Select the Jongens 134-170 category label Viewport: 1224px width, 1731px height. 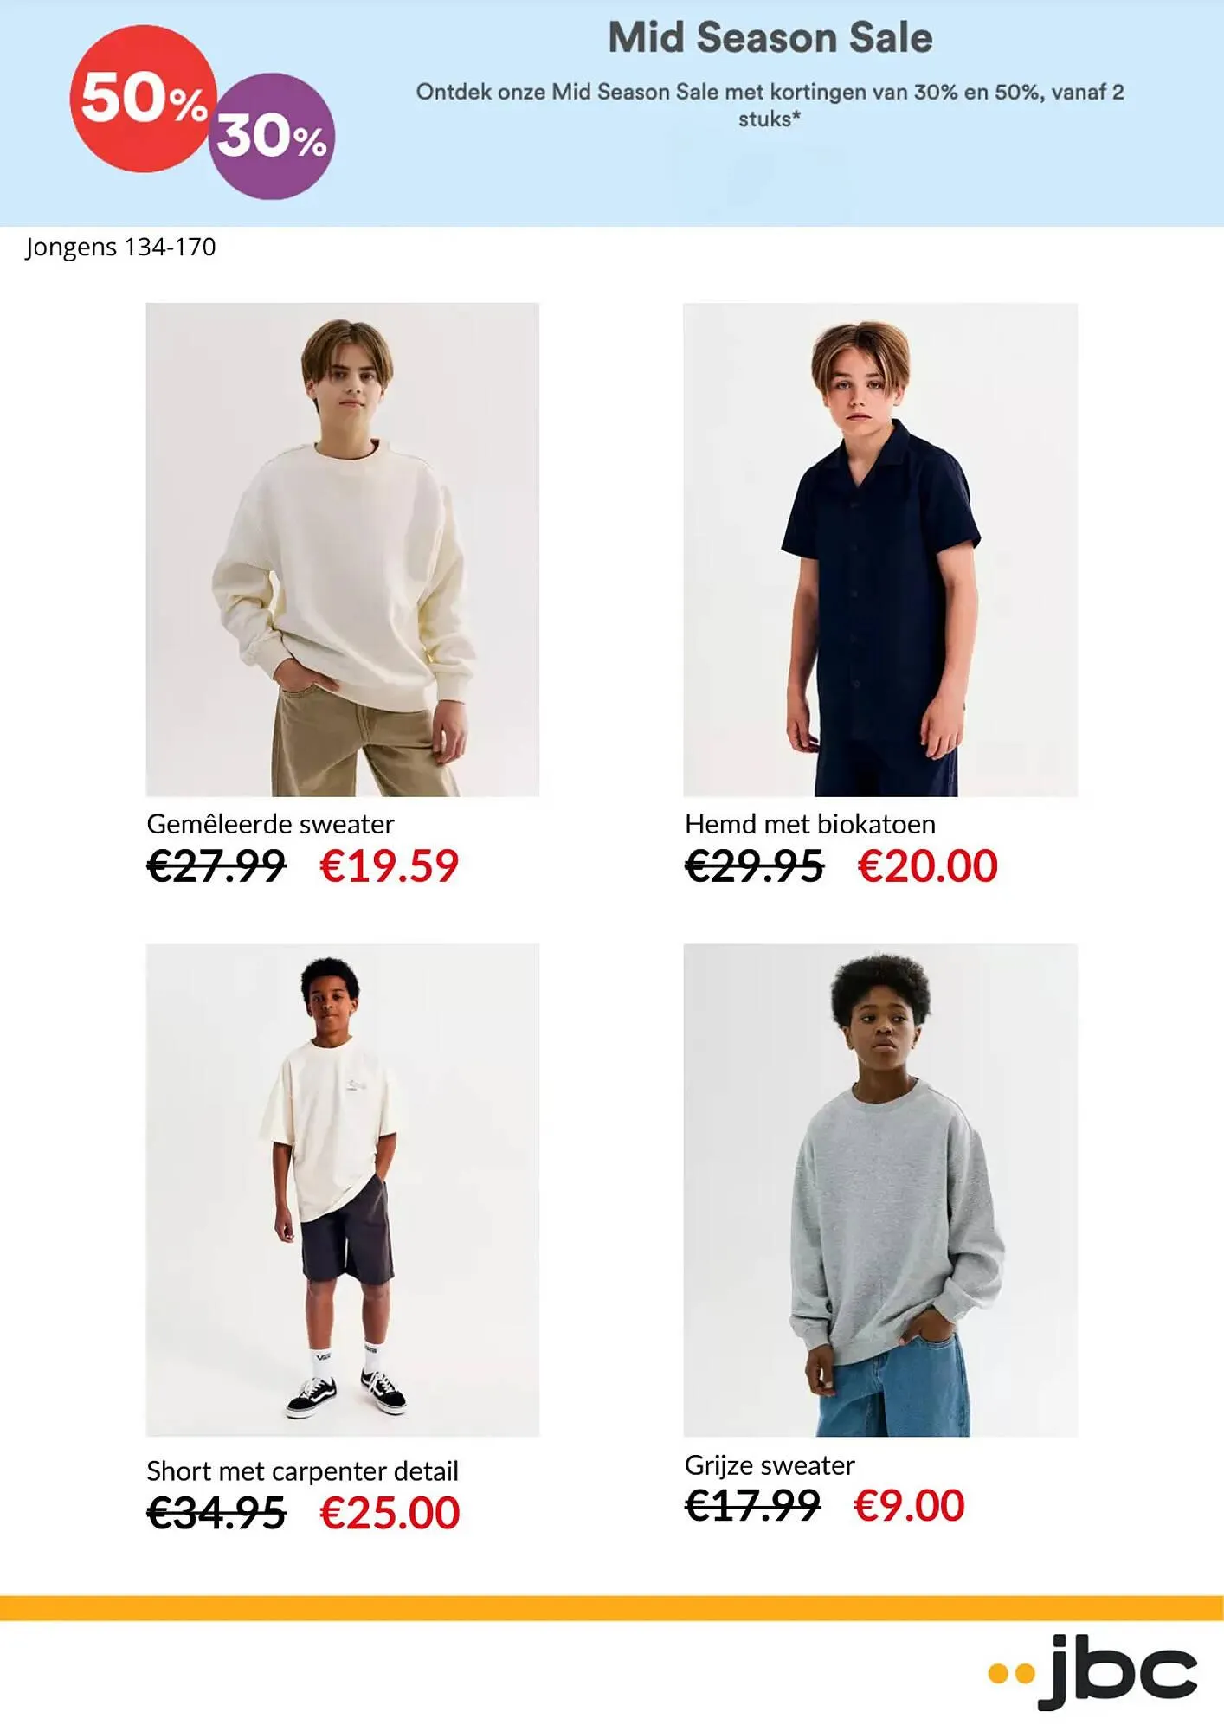click(x=120, y=248)
